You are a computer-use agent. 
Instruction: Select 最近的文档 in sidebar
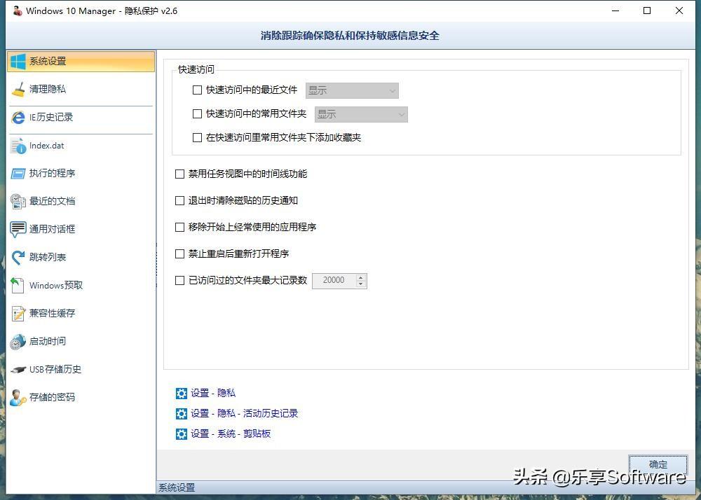tap(81, 202)
